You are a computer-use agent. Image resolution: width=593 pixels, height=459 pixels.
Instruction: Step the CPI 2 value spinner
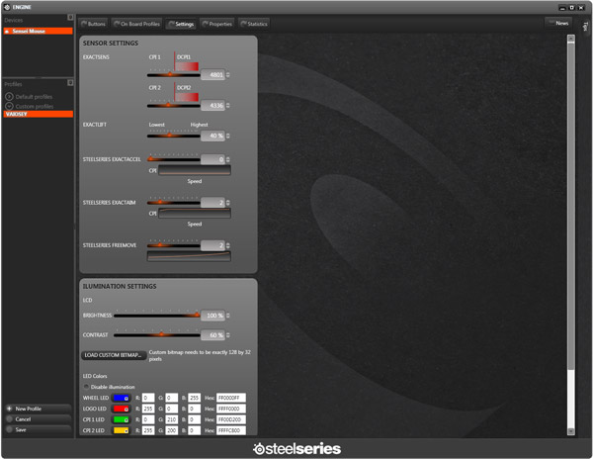[x=228, y=106]
